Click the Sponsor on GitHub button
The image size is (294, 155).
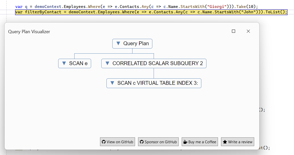158,142
